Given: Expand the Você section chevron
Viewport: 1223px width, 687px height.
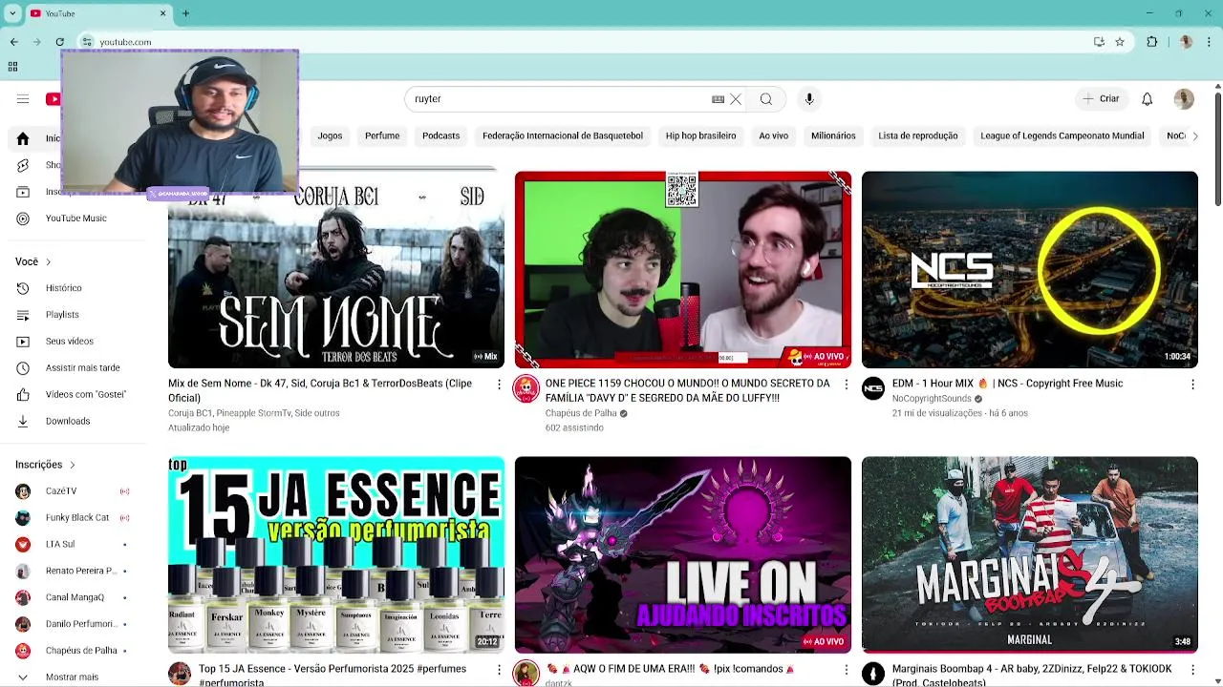Looking at the screenshot, I should tap(48, 261).
